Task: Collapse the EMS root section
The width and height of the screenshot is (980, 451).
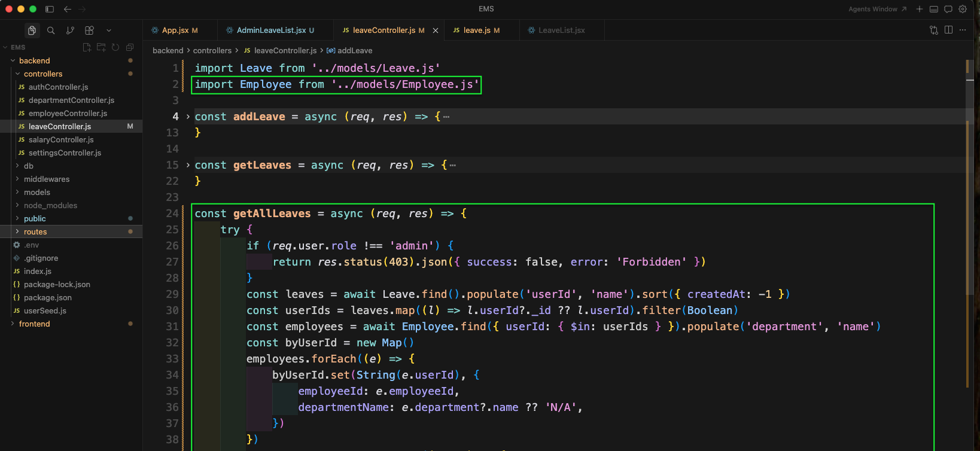Action: (x=5, y=47)
